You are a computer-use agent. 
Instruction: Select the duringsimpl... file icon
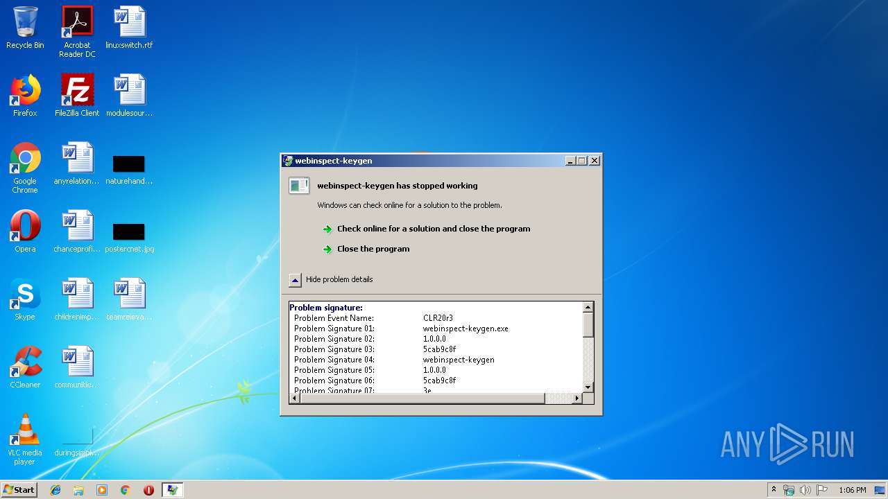(x=77, y=442)
